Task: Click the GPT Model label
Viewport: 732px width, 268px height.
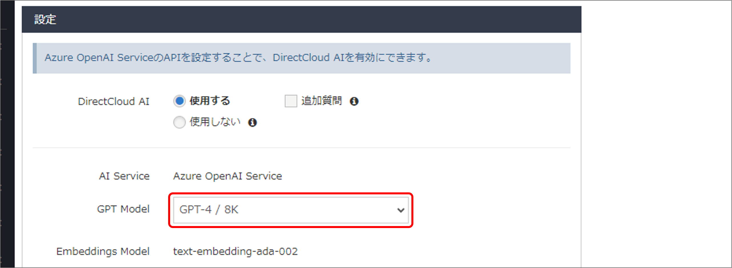Action: point(123,209)
